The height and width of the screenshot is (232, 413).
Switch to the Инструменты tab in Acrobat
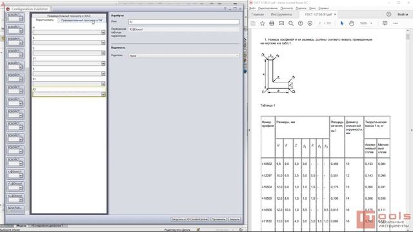(x=281, y=14)
